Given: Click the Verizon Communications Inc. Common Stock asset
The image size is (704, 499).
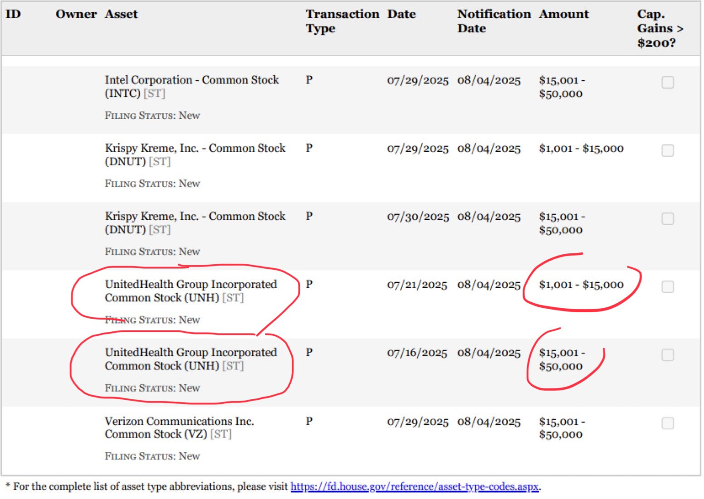Looking at the screenshot, I should [x=179, y=427].
